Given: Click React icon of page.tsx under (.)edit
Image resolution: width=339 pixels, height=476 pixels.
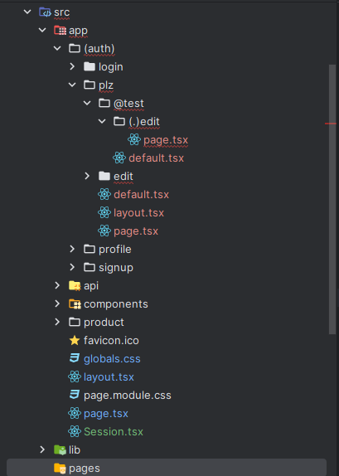Looking at the screenshot, I should point(134,139).
